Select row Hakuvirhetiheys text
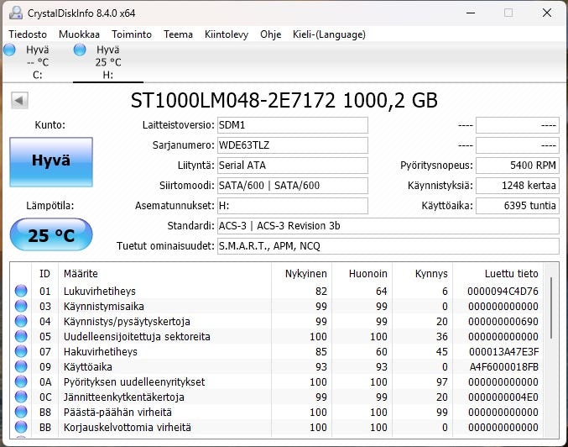 [101, 351]
